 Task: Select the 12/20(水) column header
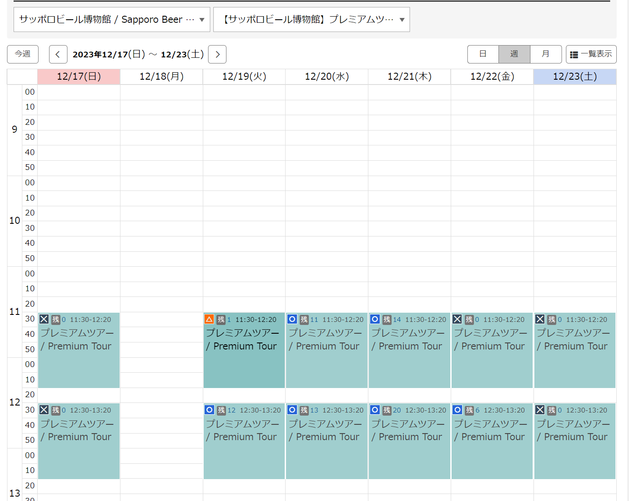[327, 77]
